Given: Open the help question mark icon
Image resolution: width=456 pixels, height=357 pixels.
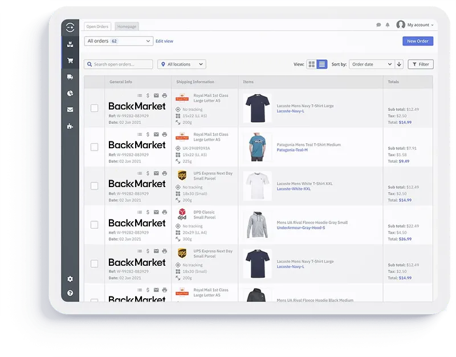Looking at the screenshot, I should pyautogui.click(x=70, y=293).
